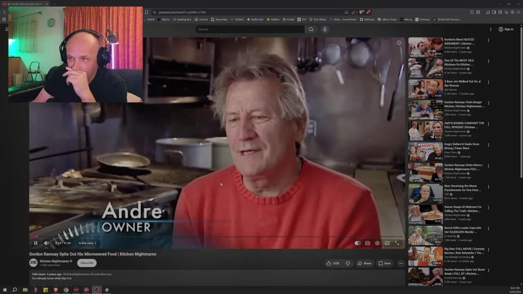Click the #GordonRamsay hashtag
523x294 pixels.
(x=101, y=274)
